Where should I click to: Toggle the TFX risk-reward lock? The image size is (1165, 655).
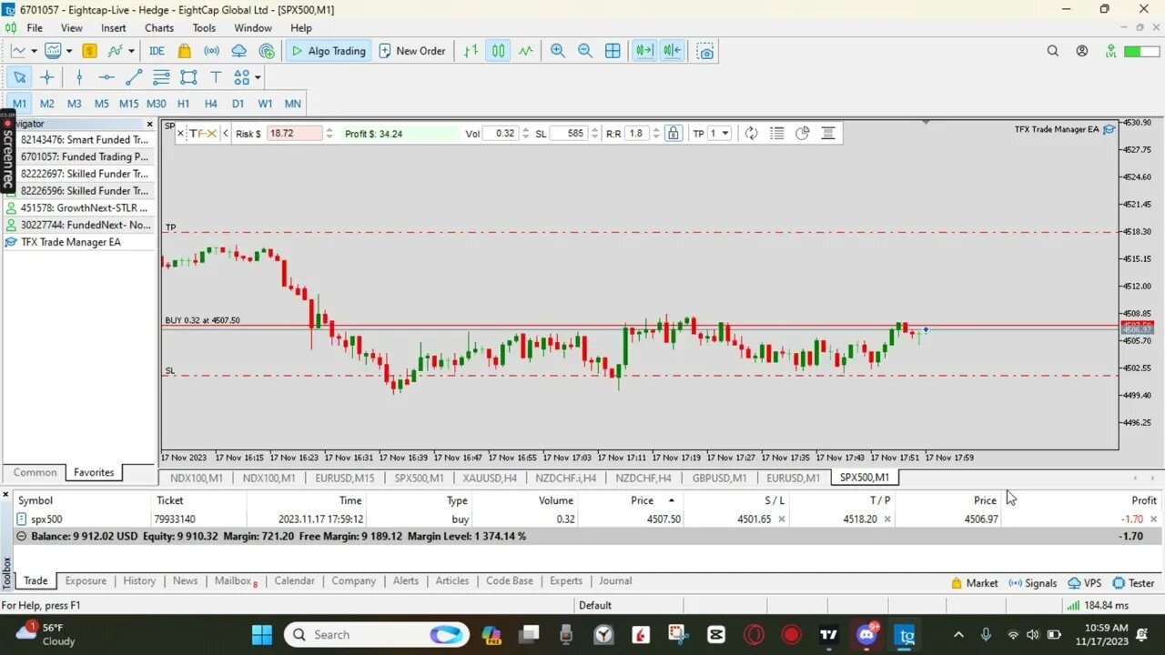(x=673, y=133)
